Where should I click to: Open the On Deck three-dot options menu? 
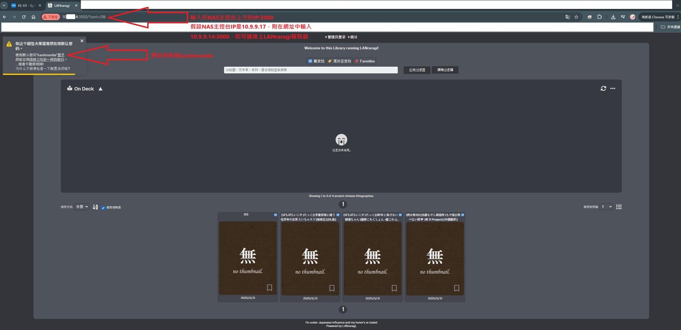[x=613, y=89]
